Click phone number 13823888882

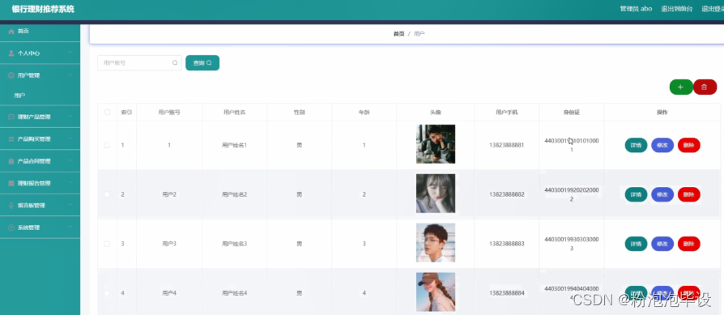click(x=506, y=194)
